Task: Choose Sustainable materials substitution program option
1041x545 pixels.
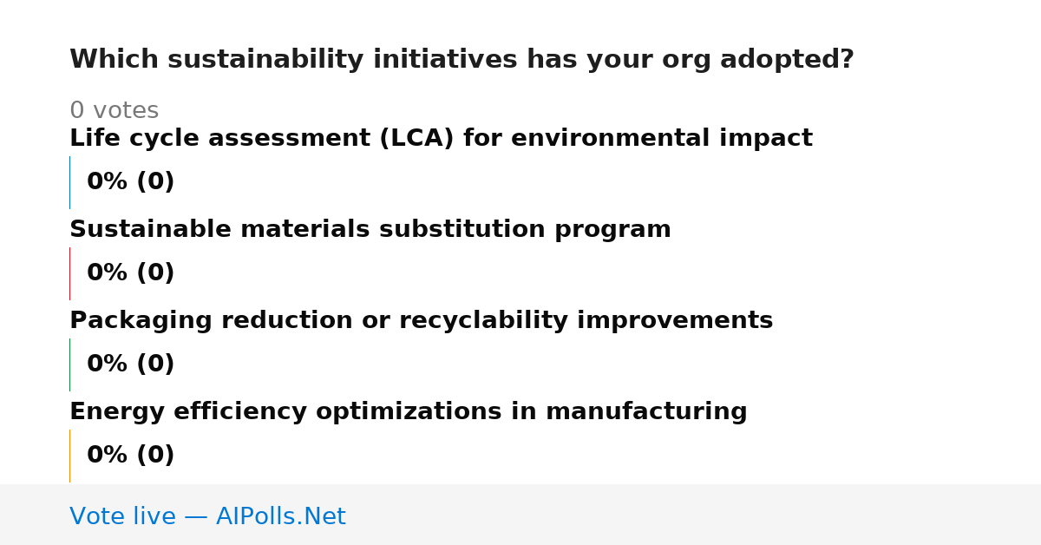Action: 370,230
